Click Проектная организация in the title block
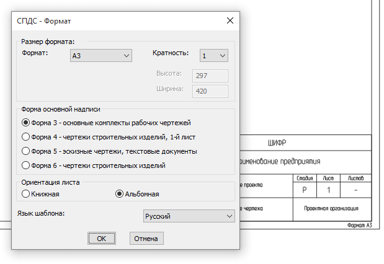The image size is (384, 264). click(331, 208)
